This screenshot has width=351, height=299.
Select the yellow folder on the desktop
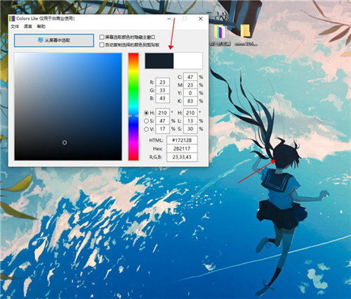[x=246, y=31]
